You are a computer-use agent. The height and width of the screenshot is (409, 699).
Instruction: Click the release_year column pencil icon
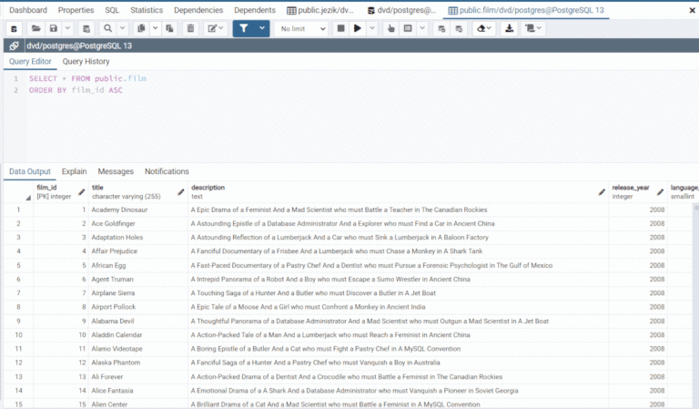[x=660, y=192]
